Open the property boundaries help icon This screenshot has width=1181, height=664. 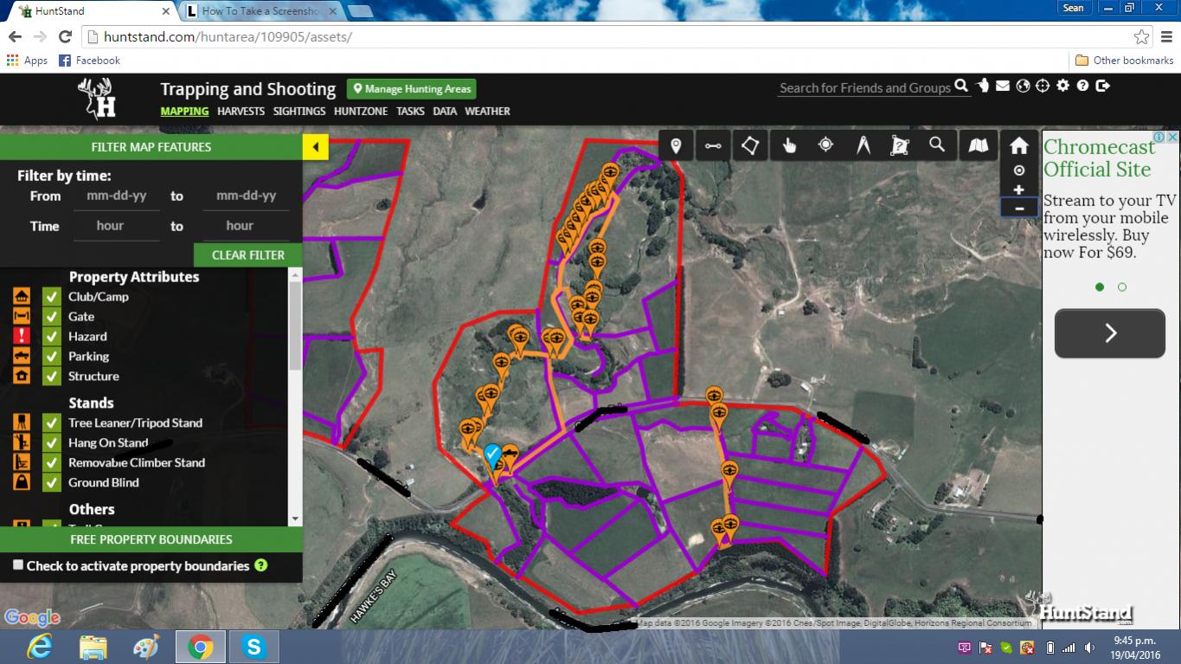[260, 565]
